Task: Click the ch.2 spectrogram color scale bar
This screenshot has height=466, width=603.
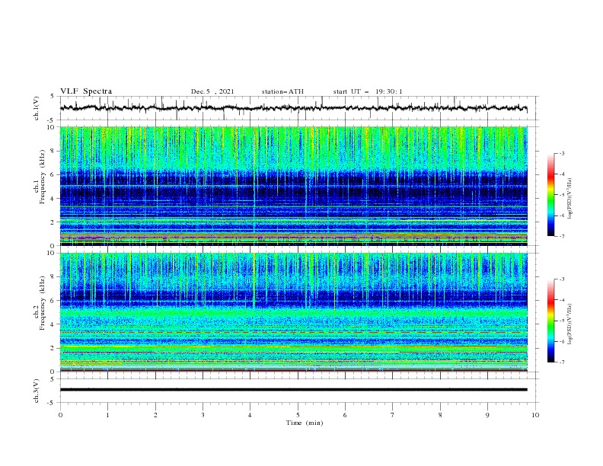Action: pos(550,321)
